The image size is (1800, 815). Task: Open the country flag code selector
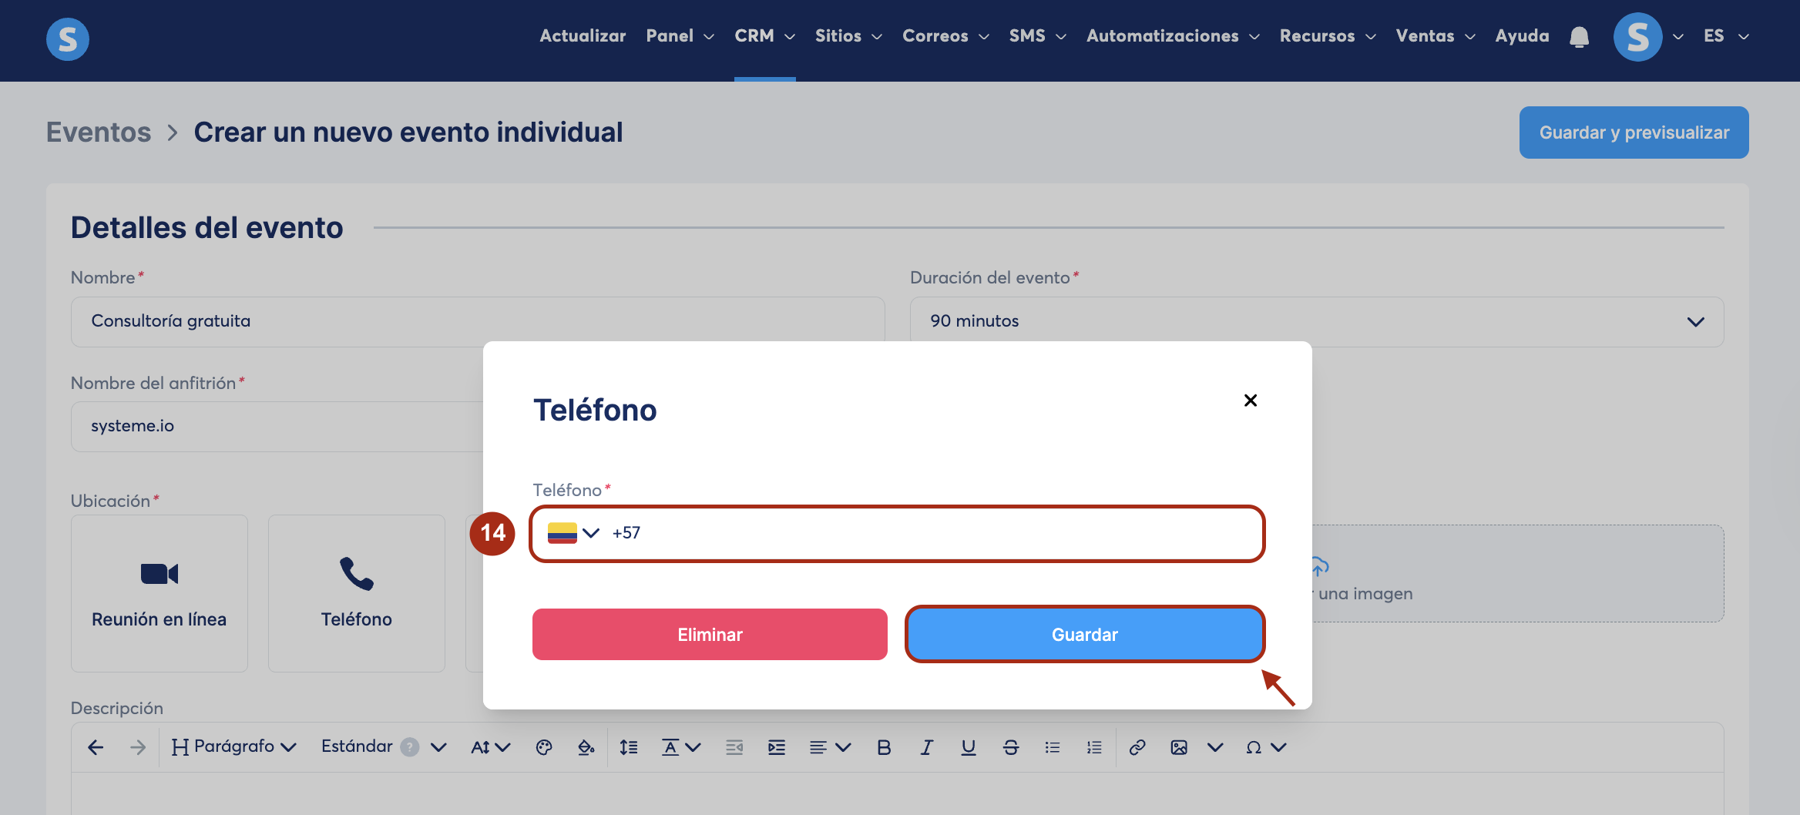pyautogui.click(x=573, y=533)
